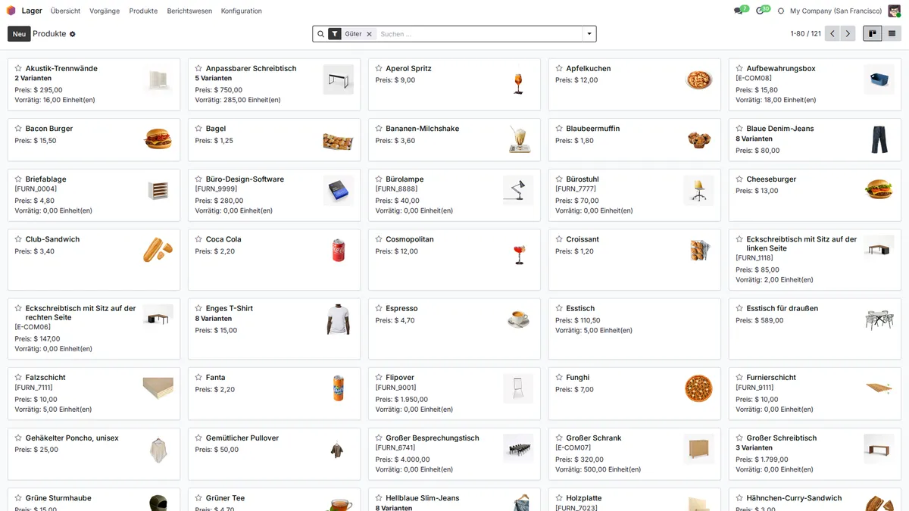Image resolution: width=909 pixels, height=511 pixels.
Task: Click the Bürostuhl chair thumbnail
Action: point(698,190)
